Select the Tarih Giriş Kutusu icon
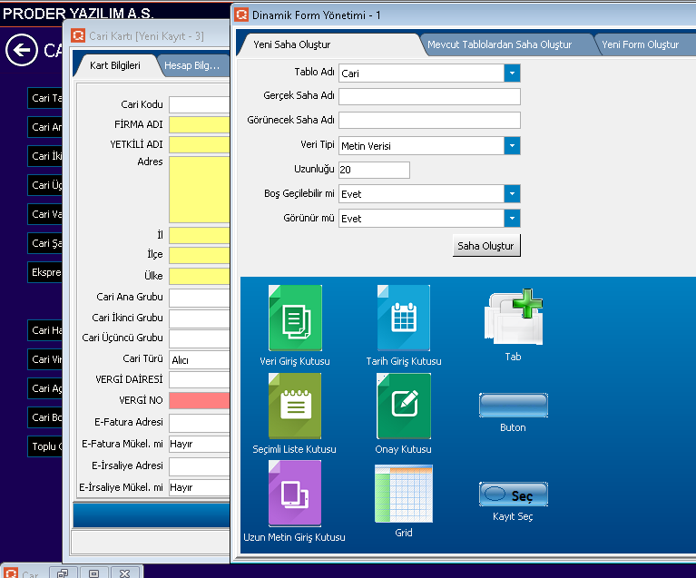Viewport: 696px width, 578px height. [403, 318]
